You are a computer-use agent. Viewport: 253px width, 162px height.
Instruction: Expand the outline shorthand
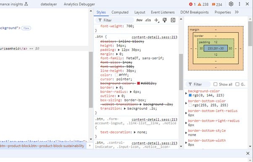pyautogui.click(x=119, y=96)
